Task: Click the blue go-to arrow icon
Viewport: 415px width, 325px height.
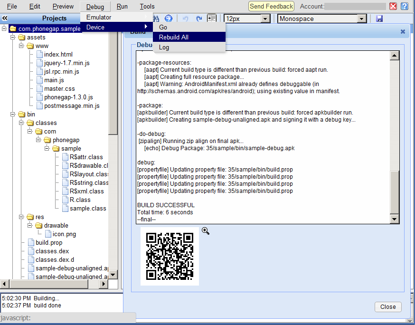Action: point(169,18)
